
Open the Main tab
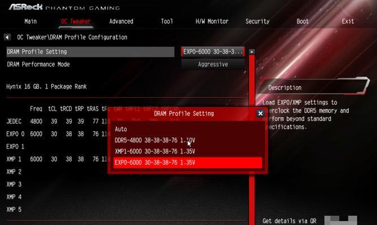pyautogui.click(x=30, y=21)
